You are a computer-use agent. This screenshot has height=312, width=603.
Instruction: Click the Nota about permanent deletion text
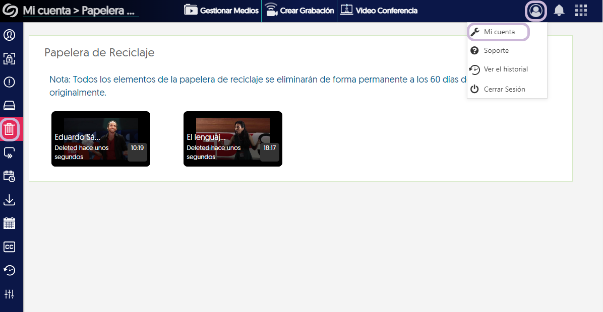pos(258,86)
